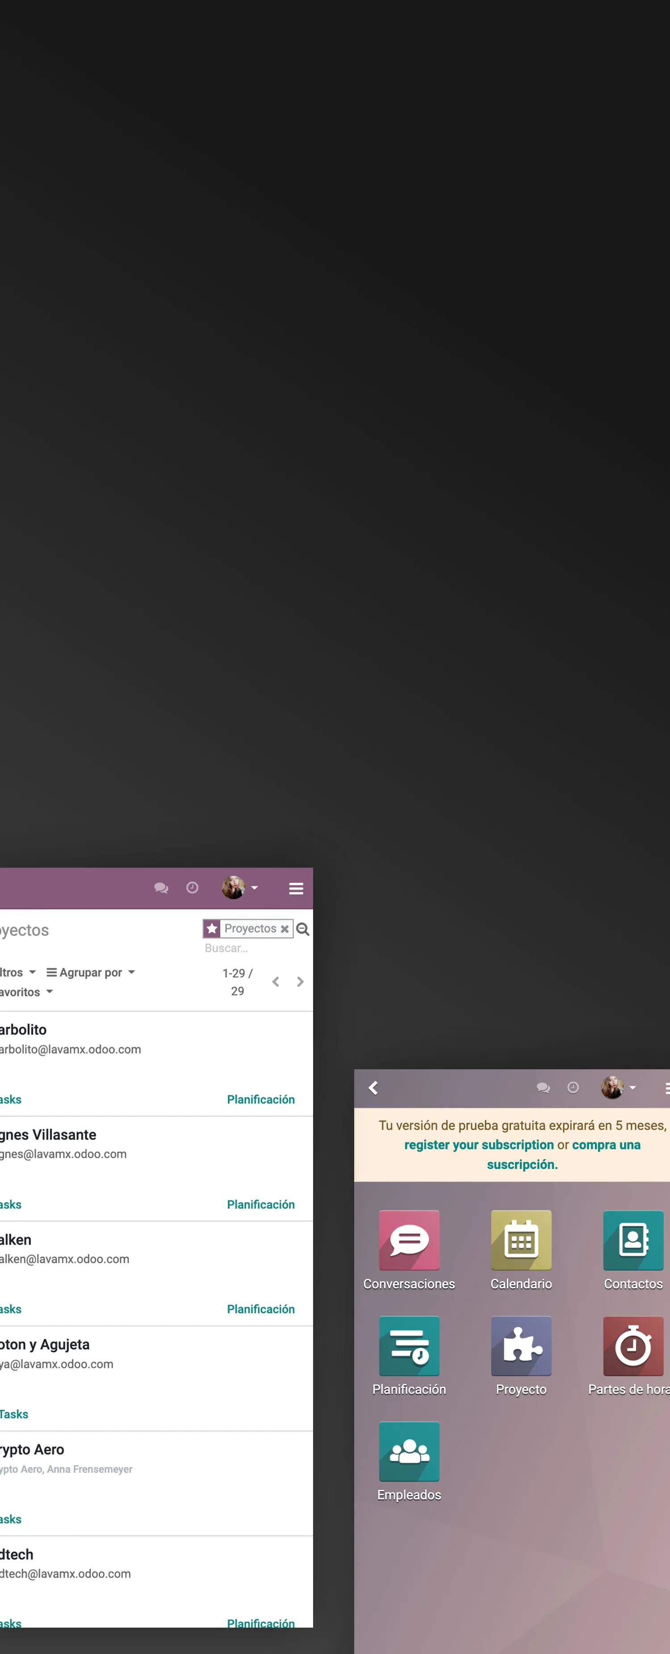Open Planificación link on Agnes Villasante project
Viewport: 670px width, 1654px height.
pyautogui.click(x=260, y=1205)
